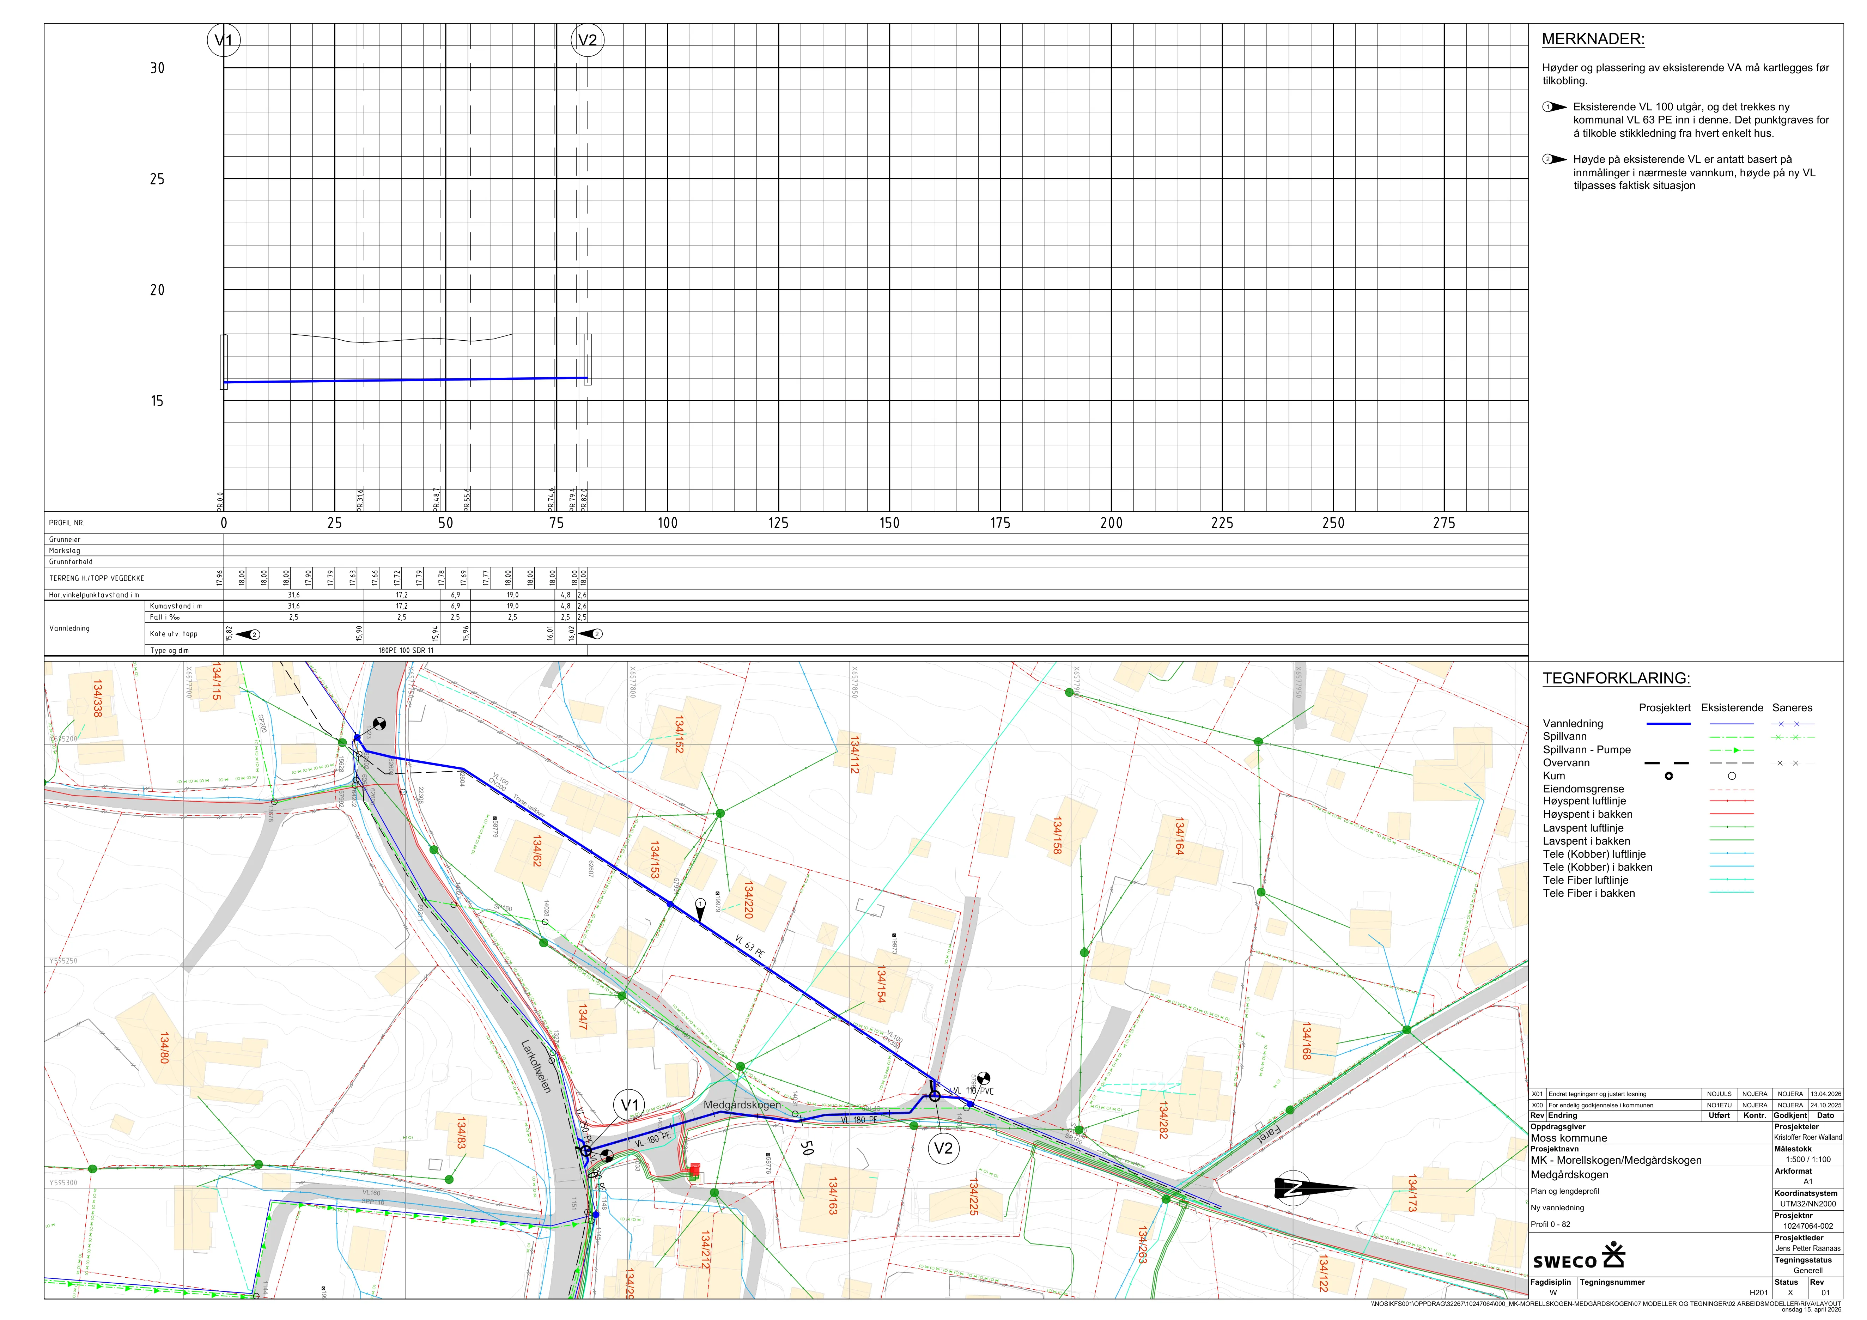Viewport: 1867px width, 1320px height.
Task: Click the Grunneier row label
Action: click(x=64, y=540)
